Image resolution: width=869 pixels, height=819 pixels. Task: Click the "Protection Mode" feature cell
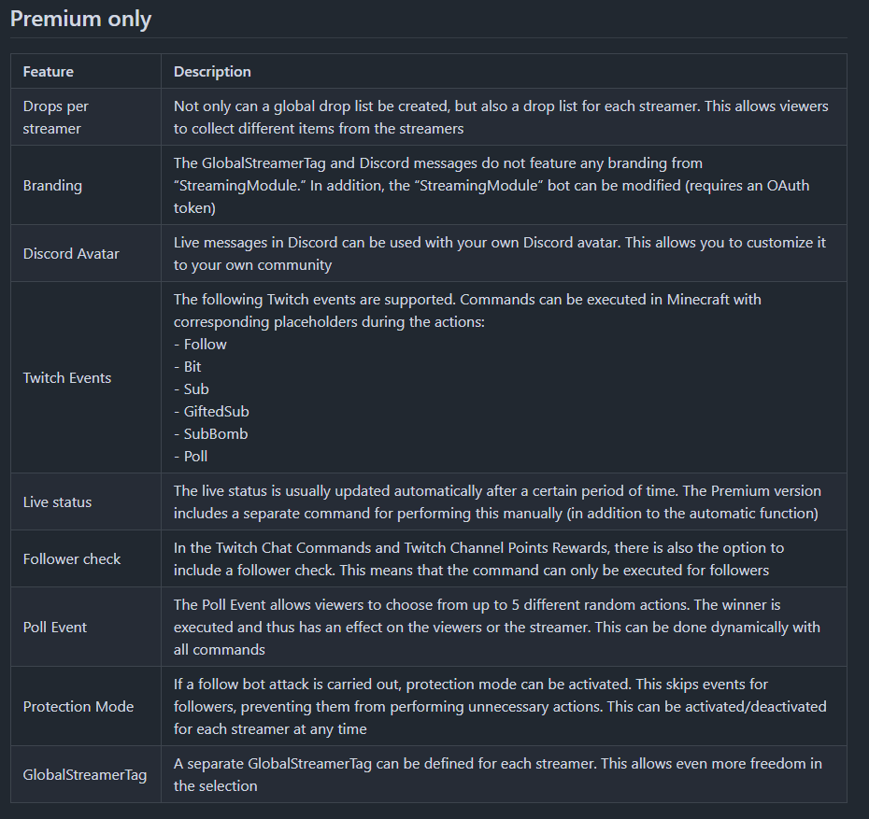point(78,706)
